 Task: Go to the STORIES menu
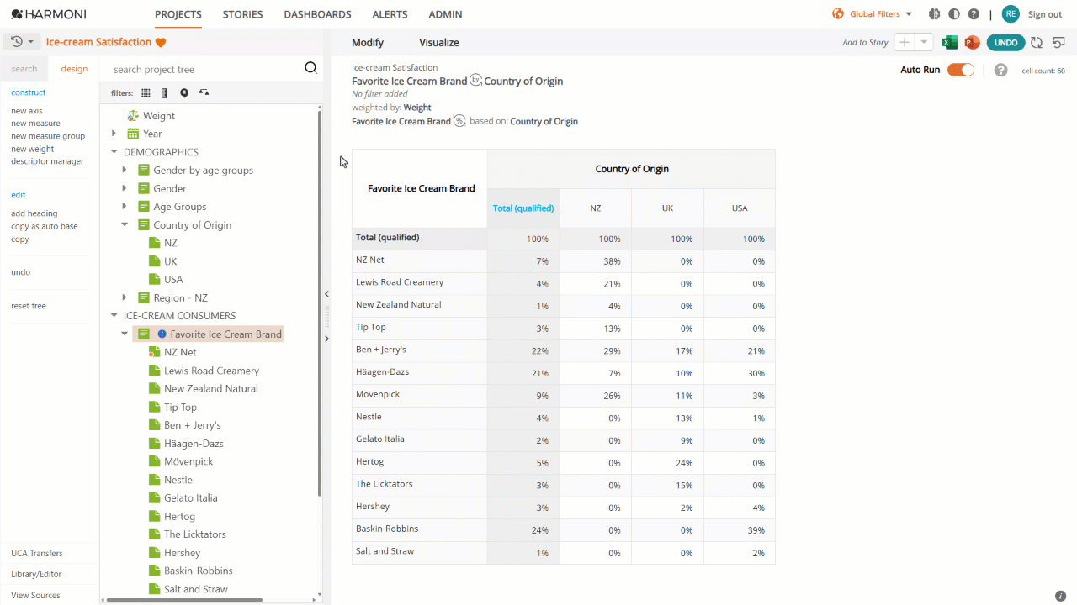click(242, 14)
